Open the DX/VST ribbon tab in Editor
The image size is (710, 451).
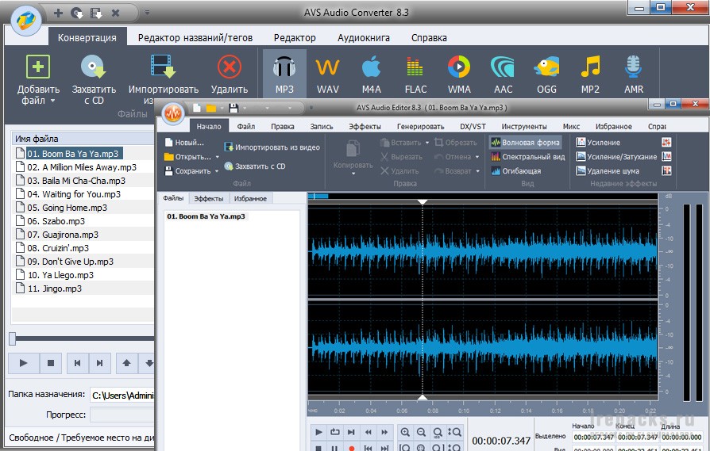tap(473, 127)
